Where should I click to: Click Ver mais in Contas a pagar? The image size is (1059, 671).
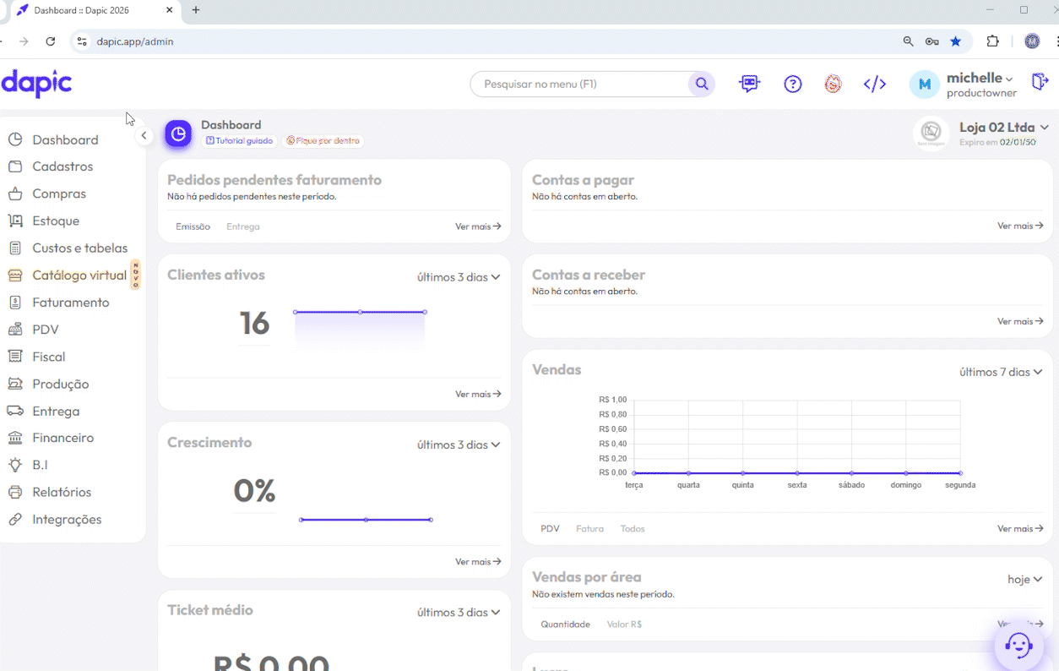tap(1019, 226)
